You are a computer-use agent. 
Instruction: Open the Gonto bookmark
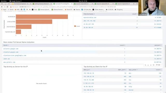click(11, 10)
